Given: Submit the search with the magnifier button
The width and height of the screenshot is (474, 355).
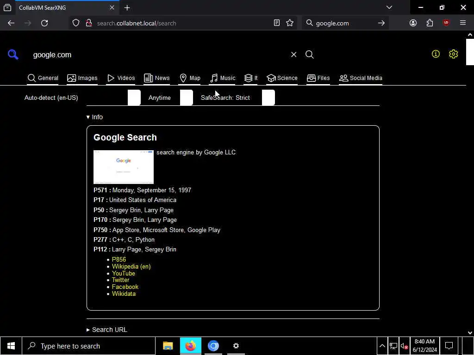Looking at the screenshot, I should coord(310,55).
